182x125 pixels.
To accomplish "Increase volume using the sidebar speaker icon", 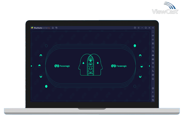I will pos(153,36).
